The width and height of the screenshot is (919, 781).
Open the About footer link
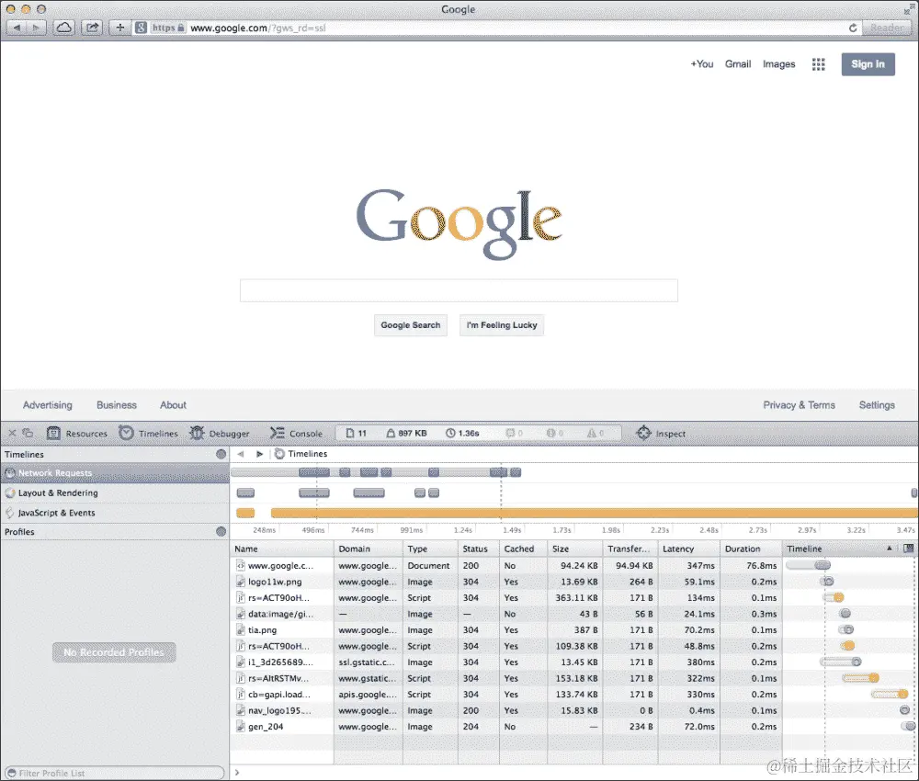click(x=173, y=405)
